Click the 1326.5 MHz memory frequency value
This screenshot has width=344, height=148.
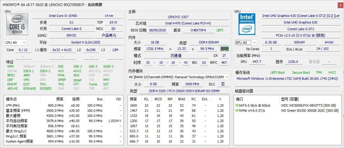tap(155, 49)
